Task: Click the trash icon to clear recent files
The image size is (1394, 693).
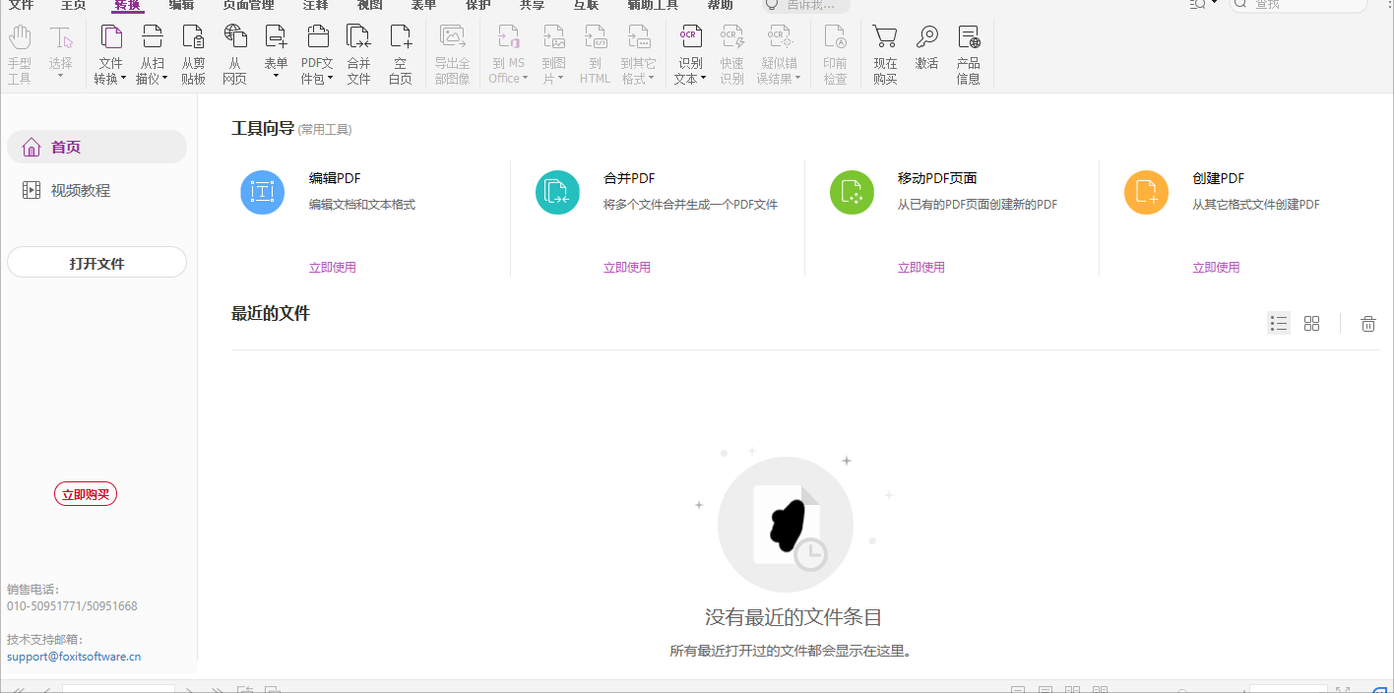Action: pos(1367,323)
